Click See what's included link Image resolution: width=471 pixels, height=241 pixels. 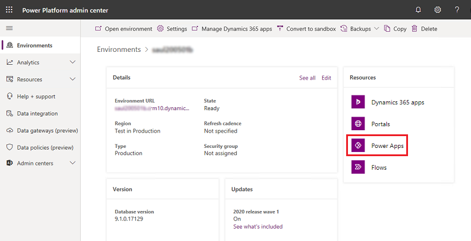point(258,227)
